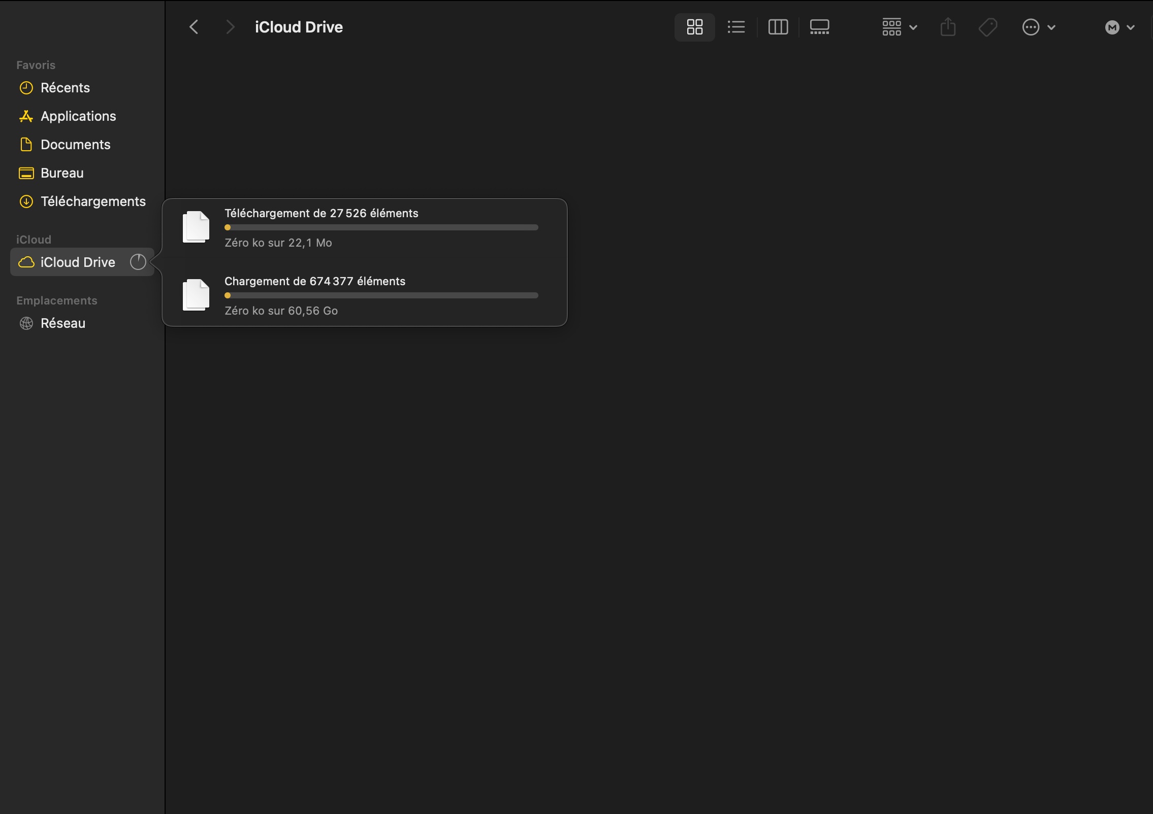Click the tag icon in toolbar
This screenshot has height=814, width=1153.
[x=988, y=27]
